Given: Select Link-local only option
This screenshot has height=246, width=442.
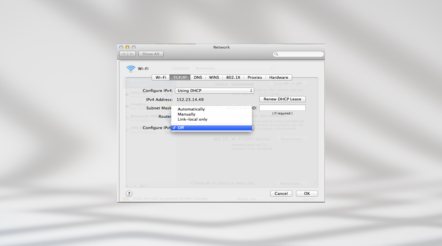Looking at the screenshot, I should click(x=211, y=119).
